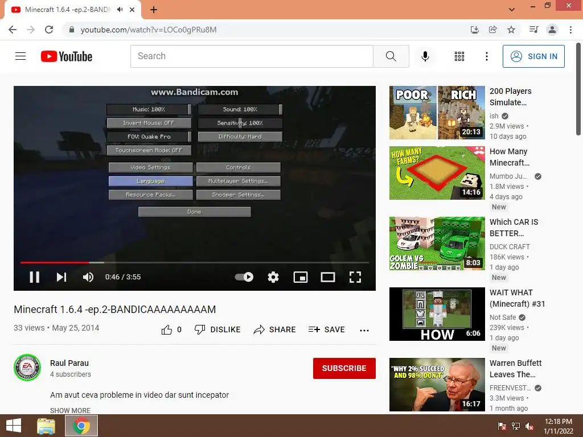Screen dimensions: 583x437
Task: Dislike the video
Action: click(217, 329)
